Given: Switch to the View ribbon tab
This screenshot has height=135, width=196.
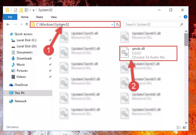Looking at the screenshot, I should point(54,17).
